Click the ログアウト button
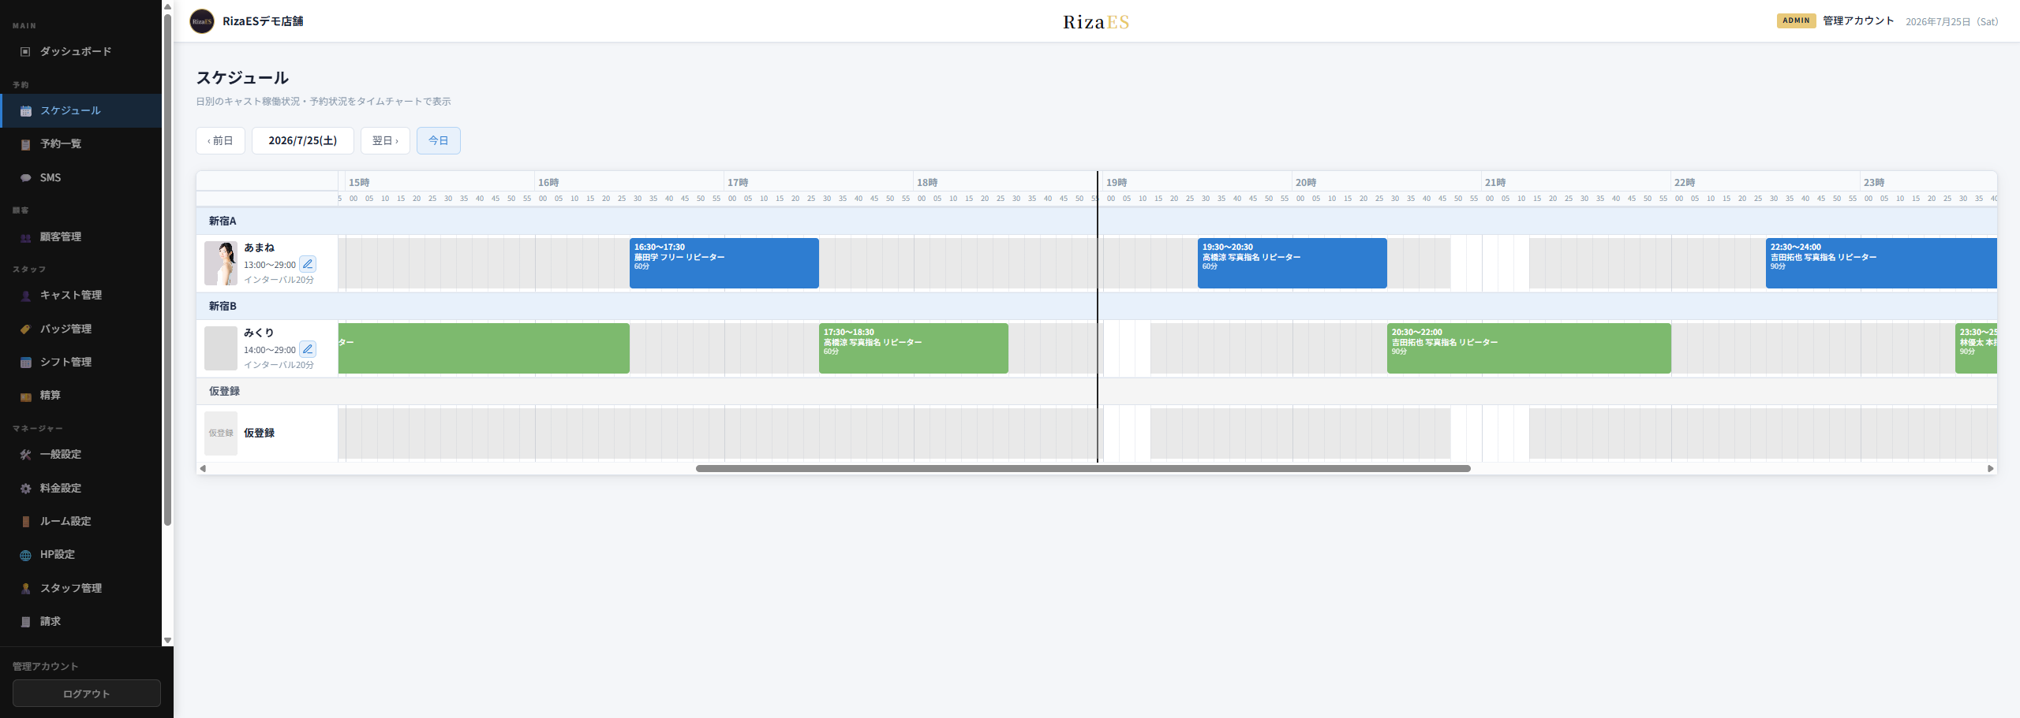This screenshot has width=2020, height=718. point(87,694)
